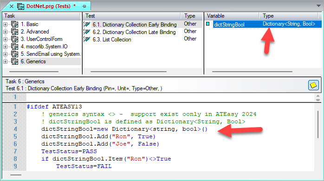Click the program icon beside DotNet.prg tab title

[x=20, y=7]
